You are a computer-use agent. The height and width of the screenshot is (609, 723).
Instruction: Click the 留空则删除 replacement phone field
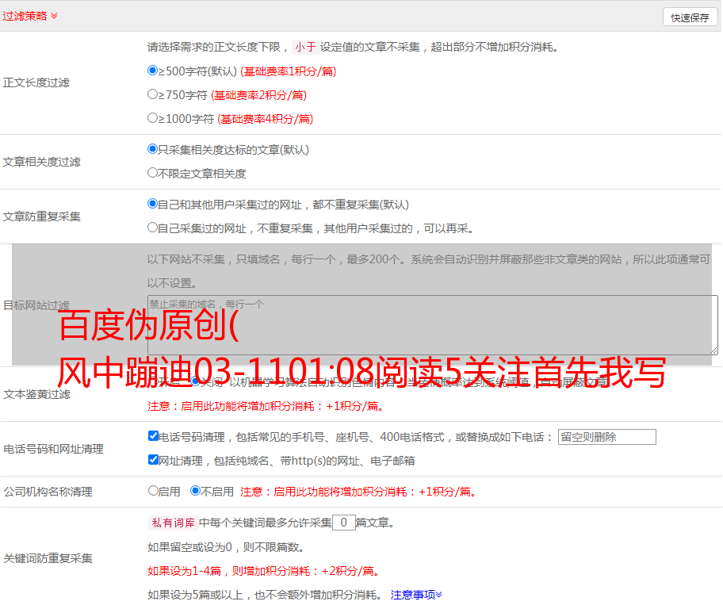[606, 437]
